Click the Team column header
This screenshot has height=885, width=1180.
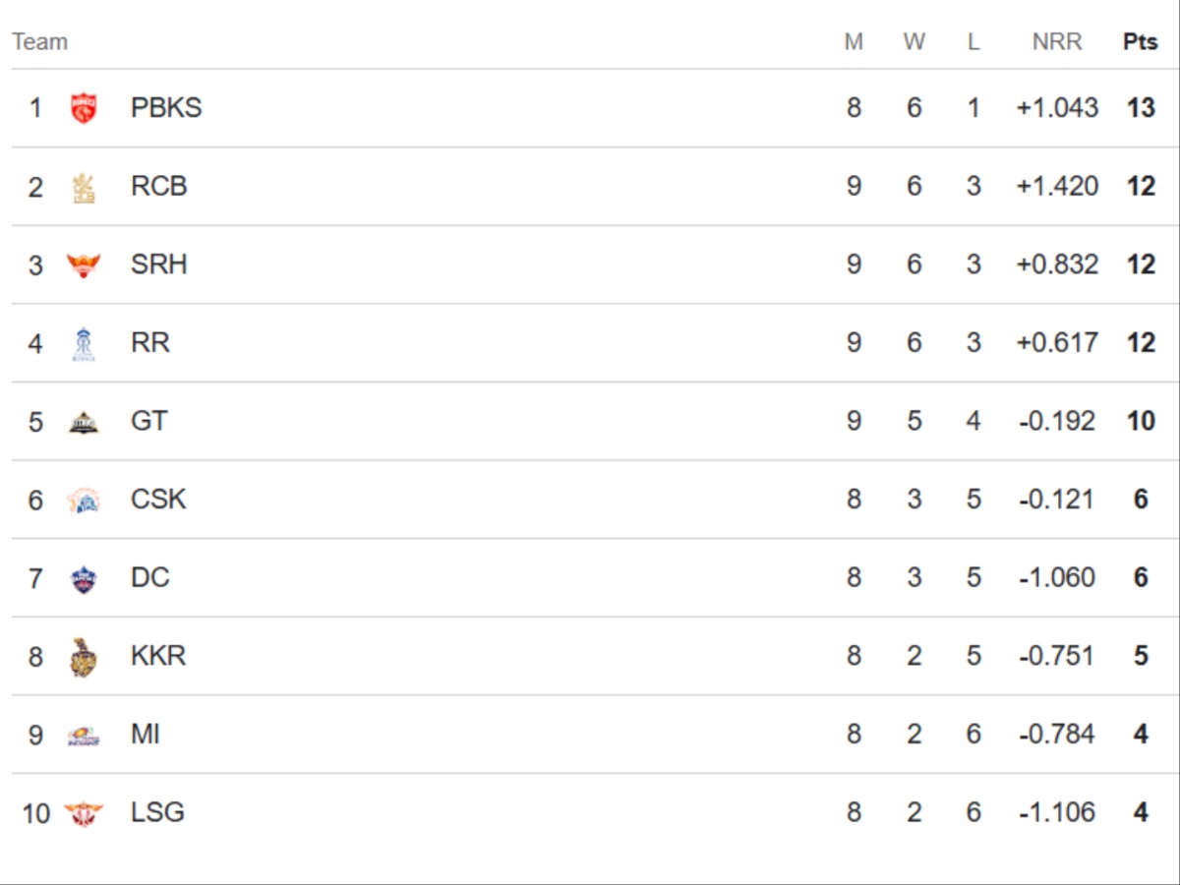(x=40, y=42)
